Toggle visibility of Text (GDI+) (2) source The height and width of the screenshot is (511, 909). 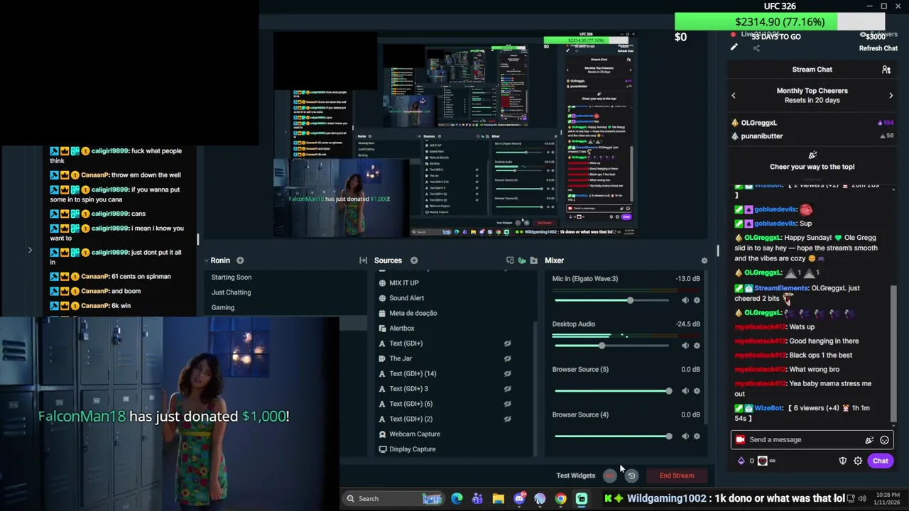point(507,419)
